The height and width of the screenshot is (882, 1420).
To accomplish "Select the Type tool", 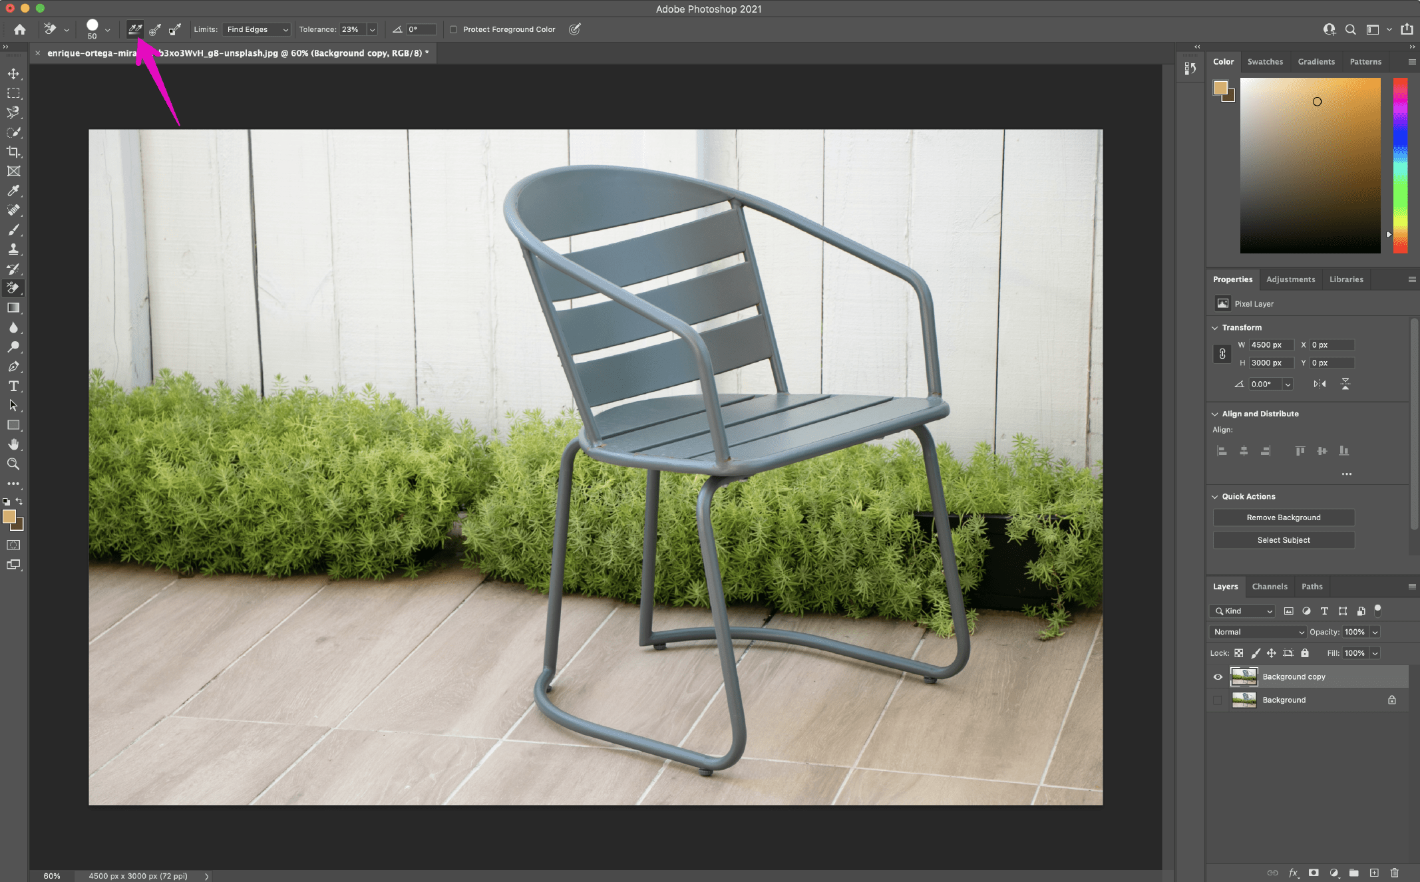I will (13, 386).
